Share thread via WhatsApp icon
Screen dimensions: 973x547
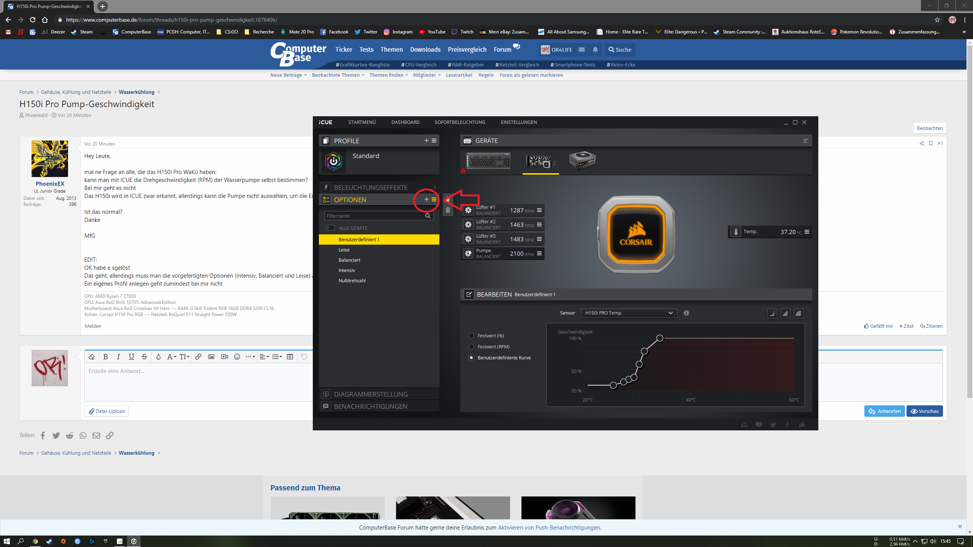[83, 436]
